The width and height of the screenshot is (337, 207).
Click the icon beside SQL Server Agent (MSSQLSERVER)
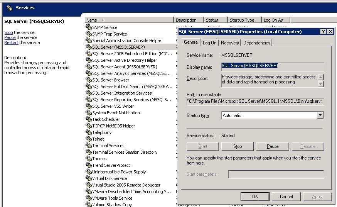89,66
